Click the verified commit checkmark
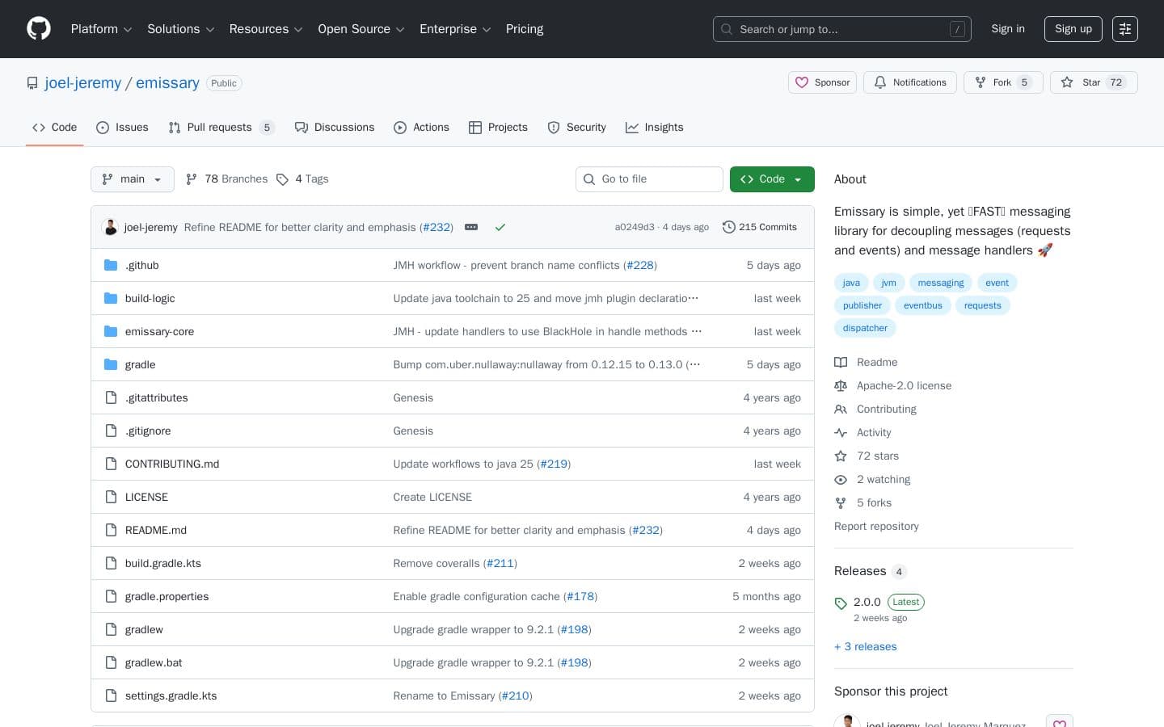The width and height of the screenshot is (1164, 727). (500, 227)
